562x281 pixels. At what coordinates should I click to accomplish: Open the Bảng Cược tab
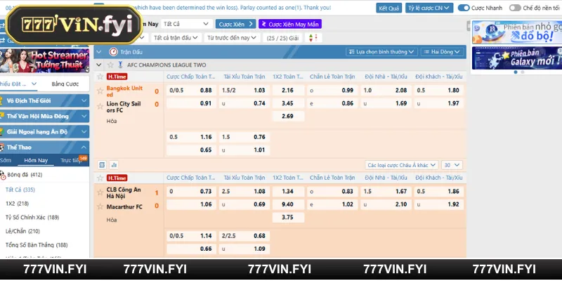[x=65, y=84]
